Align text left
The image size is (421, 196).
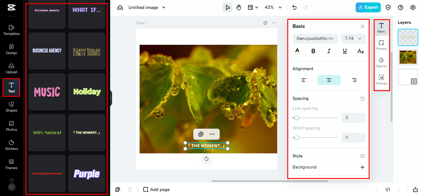click(x=304, y=80)
